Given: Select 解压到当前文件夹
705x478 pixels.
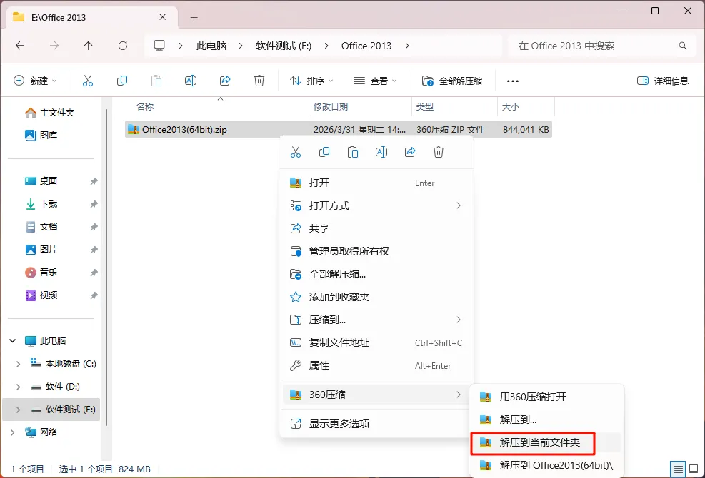Looking at the screenshot, I should [x=546, y=443].
